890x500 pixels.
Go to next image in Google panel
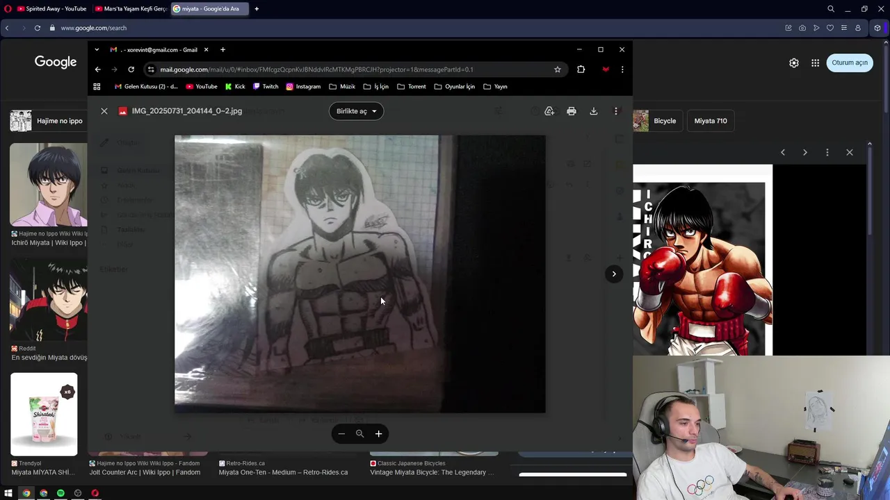(805, 152)
